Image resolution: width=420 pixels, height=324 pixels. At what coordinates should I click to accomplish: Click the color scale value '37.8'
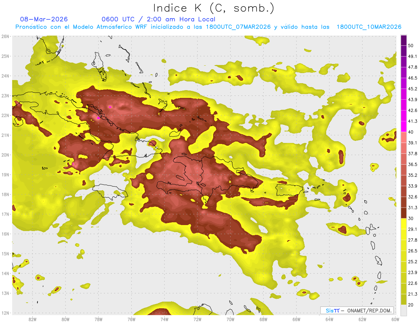(413, 153)
